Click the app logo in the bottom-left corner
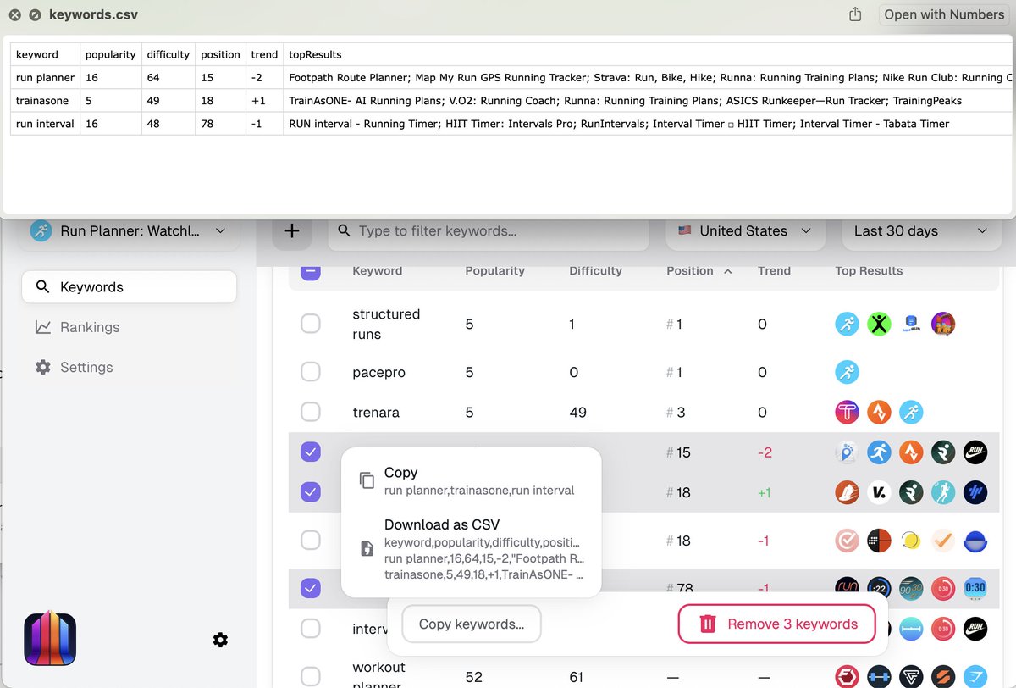1016x688 pixels. 49,640
